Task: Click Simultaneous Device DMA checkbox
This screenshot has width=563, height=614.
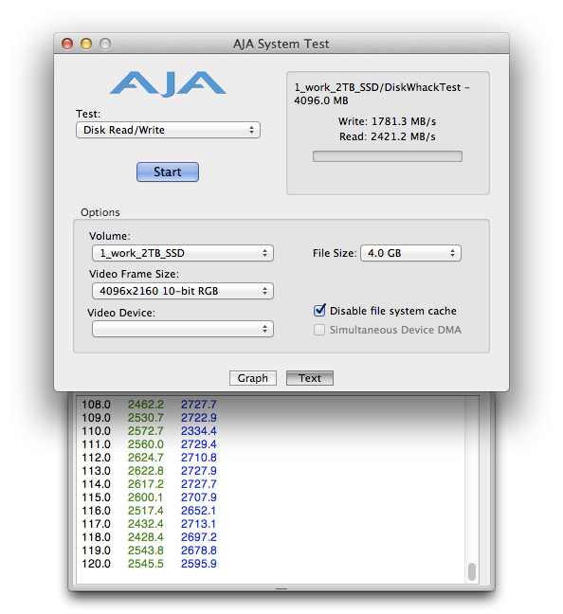Action: click(x=319, y=330)
